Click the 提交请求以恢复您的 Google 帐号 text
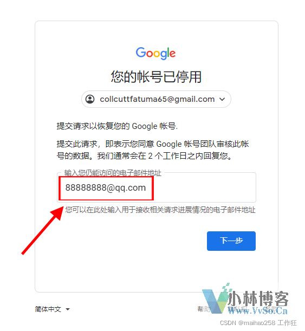 tap(117, 126)
